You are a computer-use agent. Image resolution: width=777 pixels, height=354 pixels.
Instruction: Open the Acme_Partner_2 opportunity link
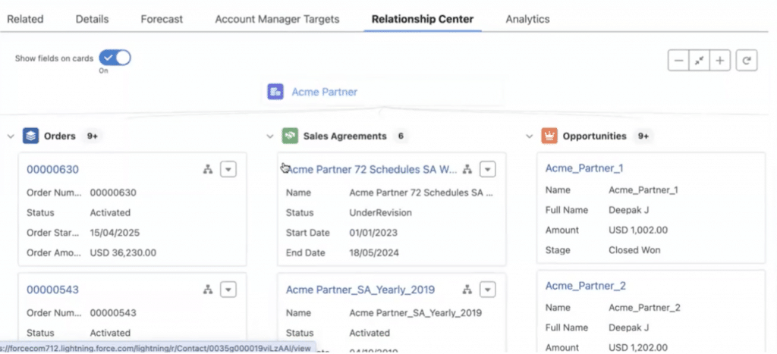(586, 286)
